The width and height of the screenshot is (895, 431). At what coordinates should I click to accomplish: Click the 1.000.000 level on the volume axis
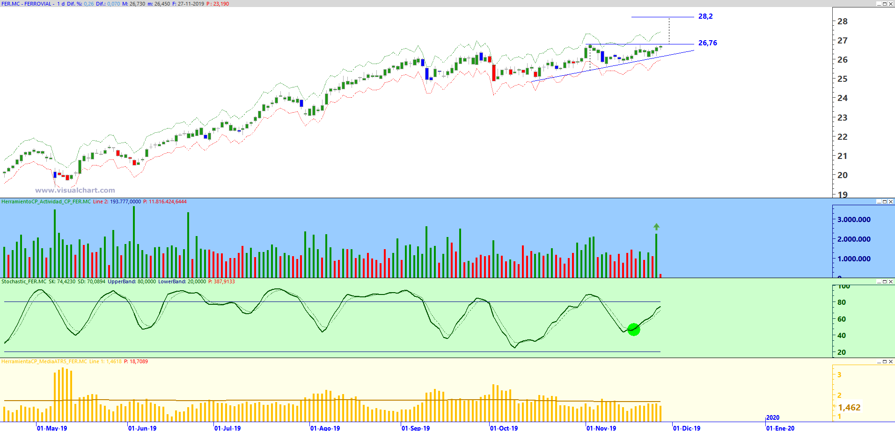(x=854, y=259)
